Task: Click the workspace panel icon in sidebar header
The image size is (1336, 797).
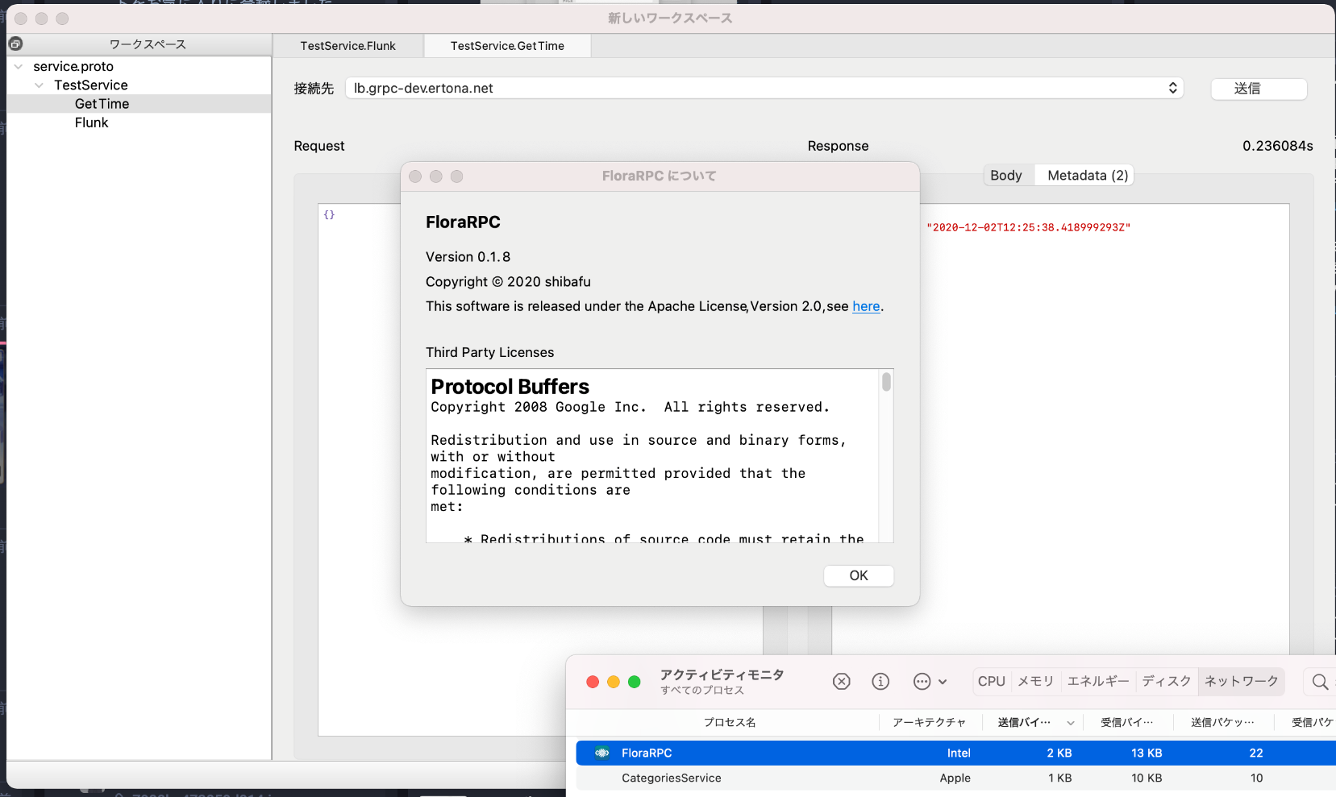Action: (x=15, y=44)
